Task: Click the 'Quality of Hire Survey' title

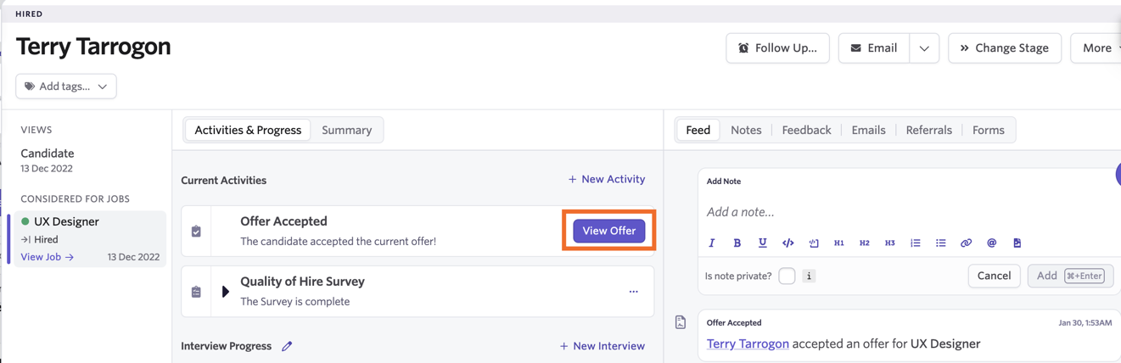Action: tap(302, 282)
